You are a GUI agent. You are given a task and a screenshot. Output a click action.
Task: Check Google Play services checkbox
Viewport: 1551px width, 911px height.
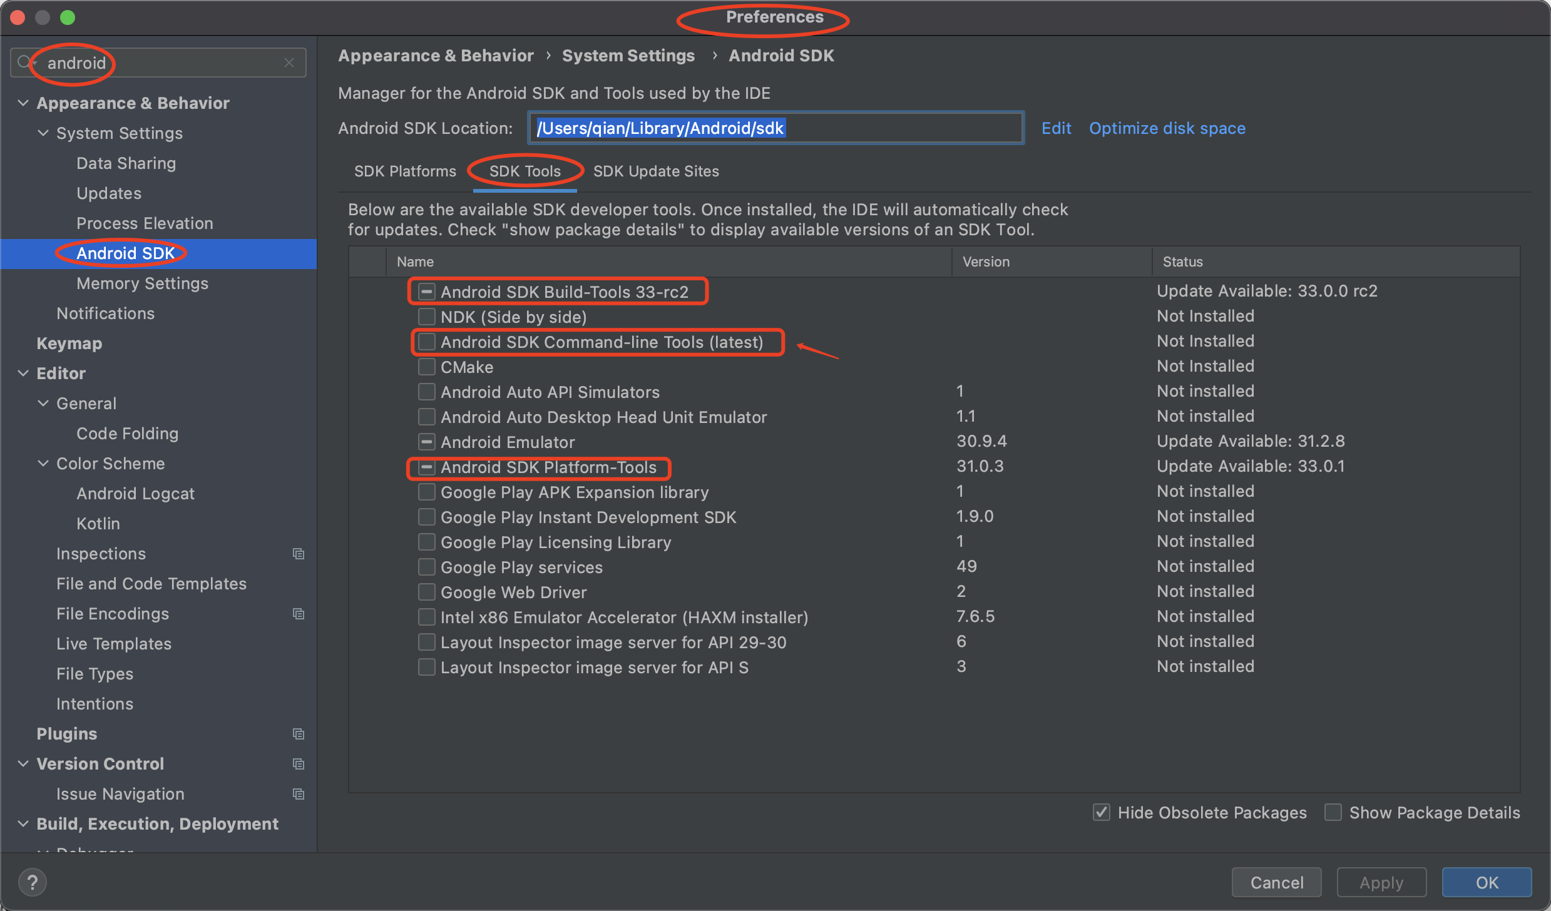tap(427, 567)
